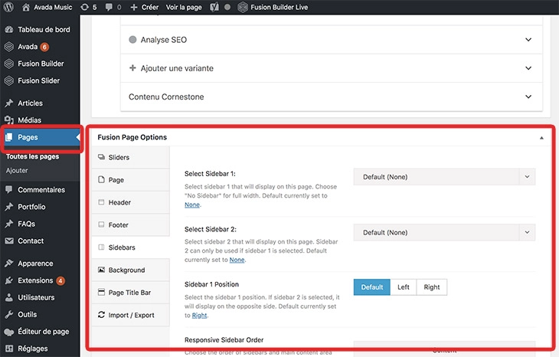Collapse the Fusion Page Options panel arrow
Image resolution: width=559 pixels, height=357 pixels.
coord(541,138)
